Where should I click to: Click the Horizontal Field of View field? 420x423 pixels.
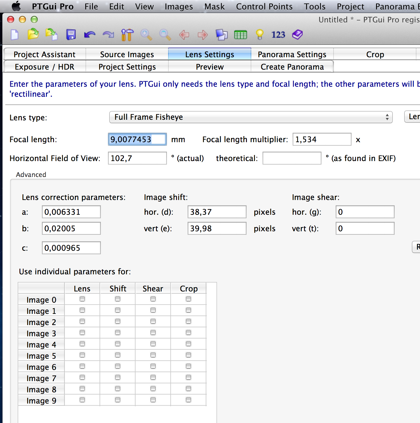point(137,158)
